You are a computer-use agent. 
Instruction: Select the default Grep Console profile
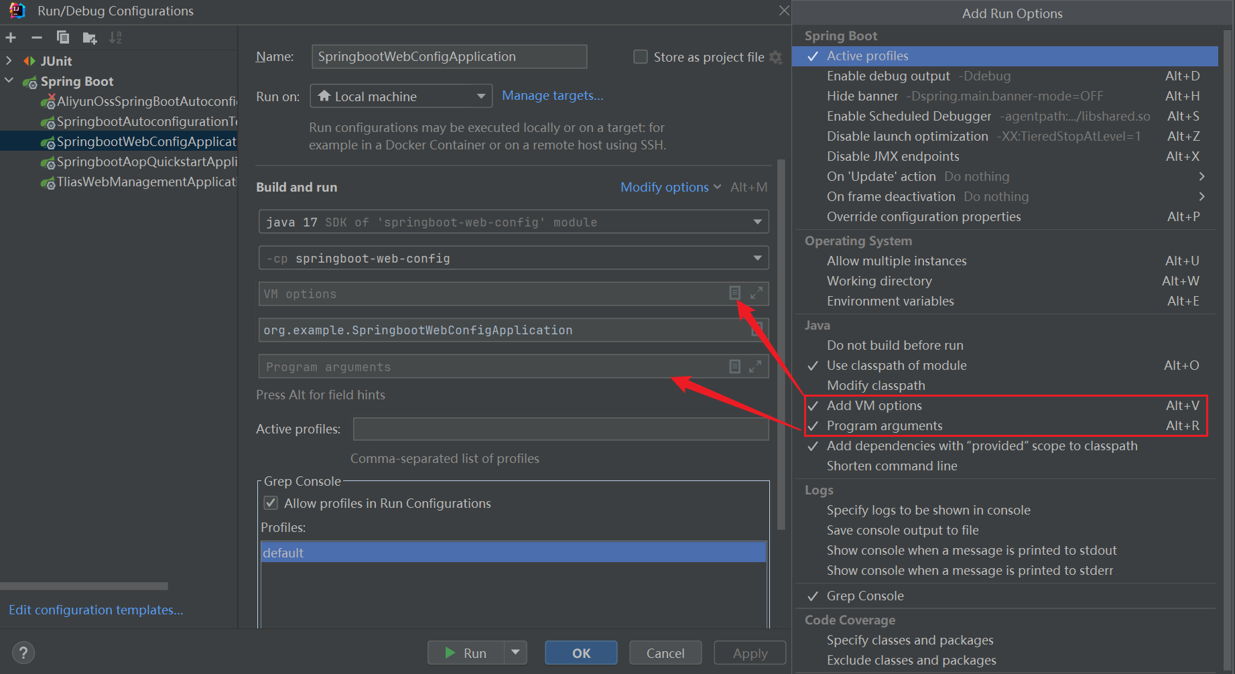(x=513, y=552)
